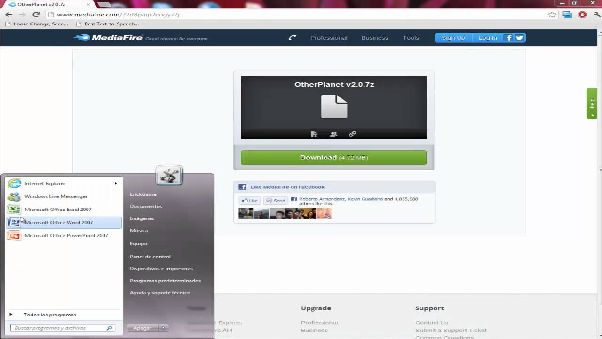Expand Internet Explorer jump list arrow
602x339 pixels.
pyautogui.click(x=115, y=183)
